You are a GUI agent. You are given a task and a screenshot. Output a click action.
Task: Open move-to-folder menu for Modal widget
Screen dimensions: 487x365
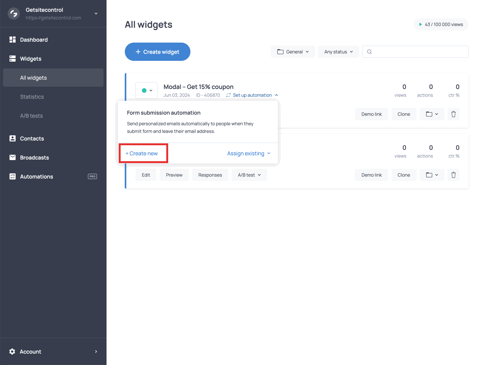point(432,114)
